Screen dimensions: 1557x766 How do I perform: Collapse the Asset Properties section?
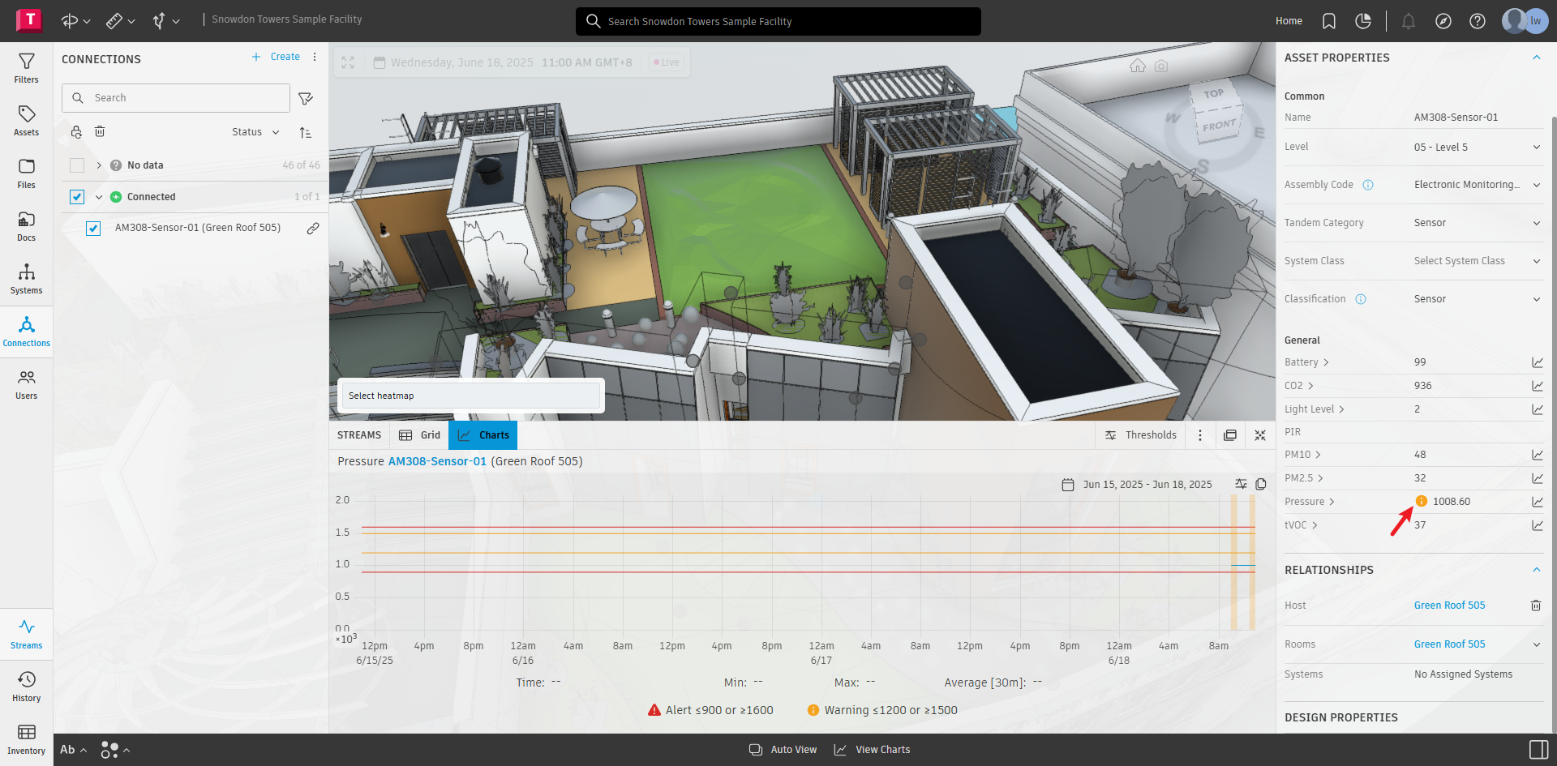tap(1536, 58)
